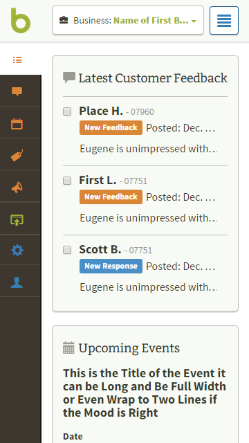This screenshot has height=443, width=249.
Task: Click the New Feedback badge for Place H.
Action: [x=111, y=127]
